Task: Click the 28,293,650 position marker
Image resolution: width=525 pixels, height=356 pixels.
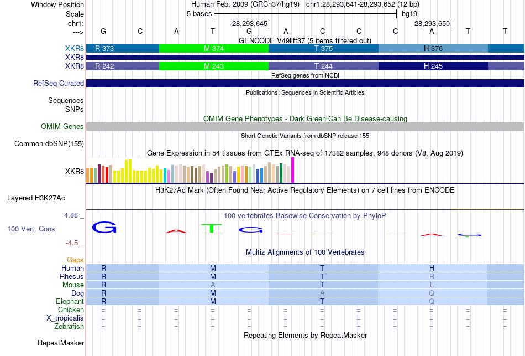Action: [x=432, y=23]
